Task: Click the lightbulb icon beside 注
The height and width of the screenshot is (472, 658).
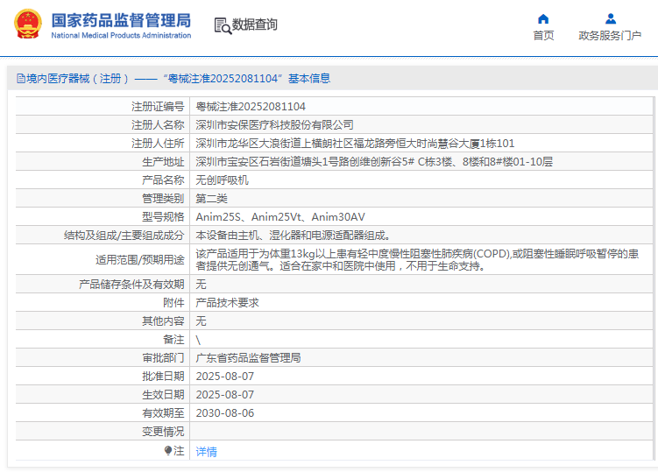Action: tap(168, 451)
